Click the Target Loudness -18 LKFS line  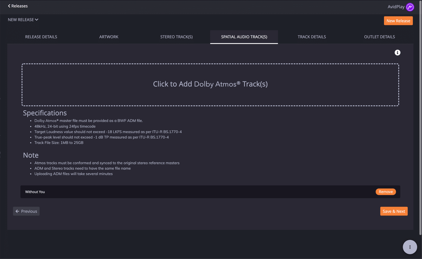108,132
